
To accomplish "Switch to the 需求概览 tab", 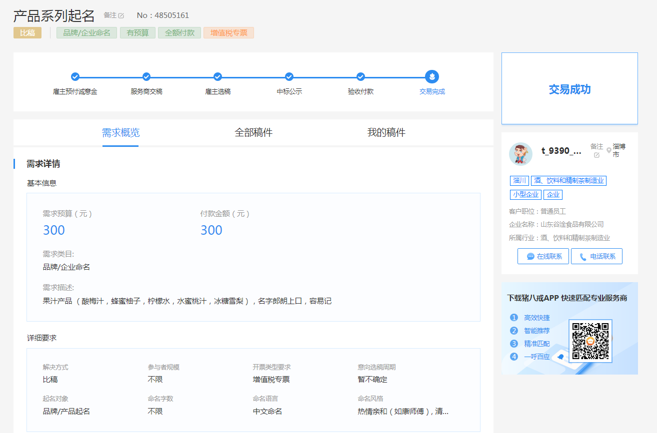I will point(120,132).
